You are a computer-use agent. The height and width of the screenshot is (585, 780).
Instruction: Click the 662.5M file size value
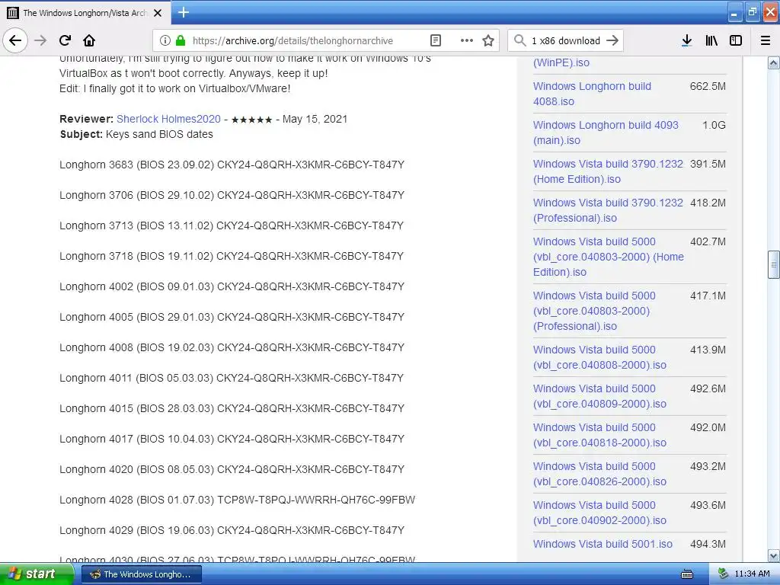coord(708,86)
